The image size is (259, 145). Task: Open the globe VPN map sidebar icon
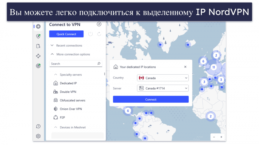(38, 26)
